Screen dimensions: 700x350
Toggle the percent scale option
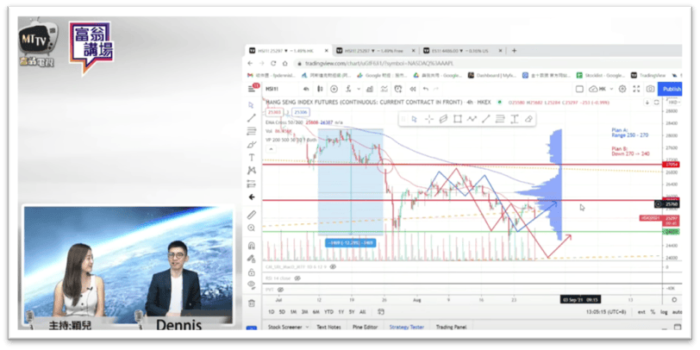pos(653,311)
